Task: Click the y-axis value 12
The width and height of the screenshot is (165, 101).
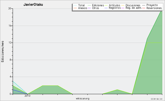Action: (x=10, y=43)
